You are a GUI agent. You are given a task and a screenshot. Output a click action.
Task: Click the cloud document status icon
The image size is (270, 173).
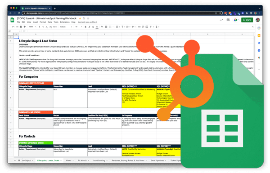[x=88, y=18]
